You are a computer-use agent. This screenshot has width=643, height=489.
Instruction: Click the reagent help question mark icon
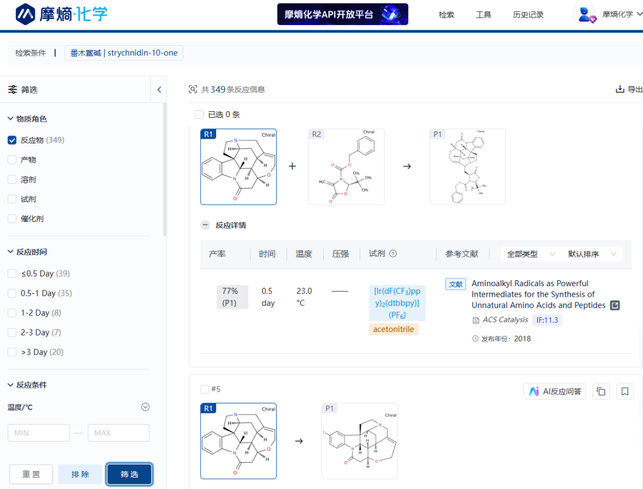pos(392,254)
